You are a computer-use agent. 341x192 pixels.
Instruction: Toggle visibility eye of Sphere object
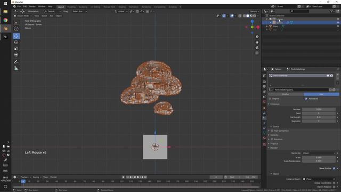pos(338,22)
